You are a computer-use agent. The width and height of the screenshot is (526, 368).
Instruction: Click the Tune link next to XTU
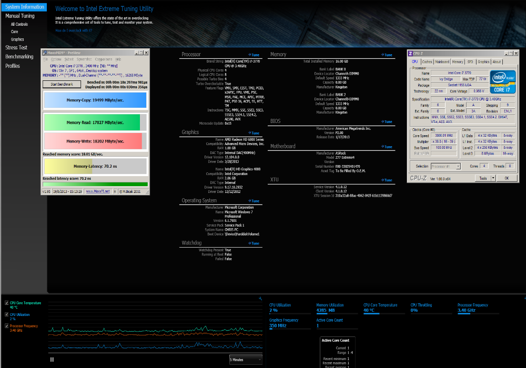387,180
